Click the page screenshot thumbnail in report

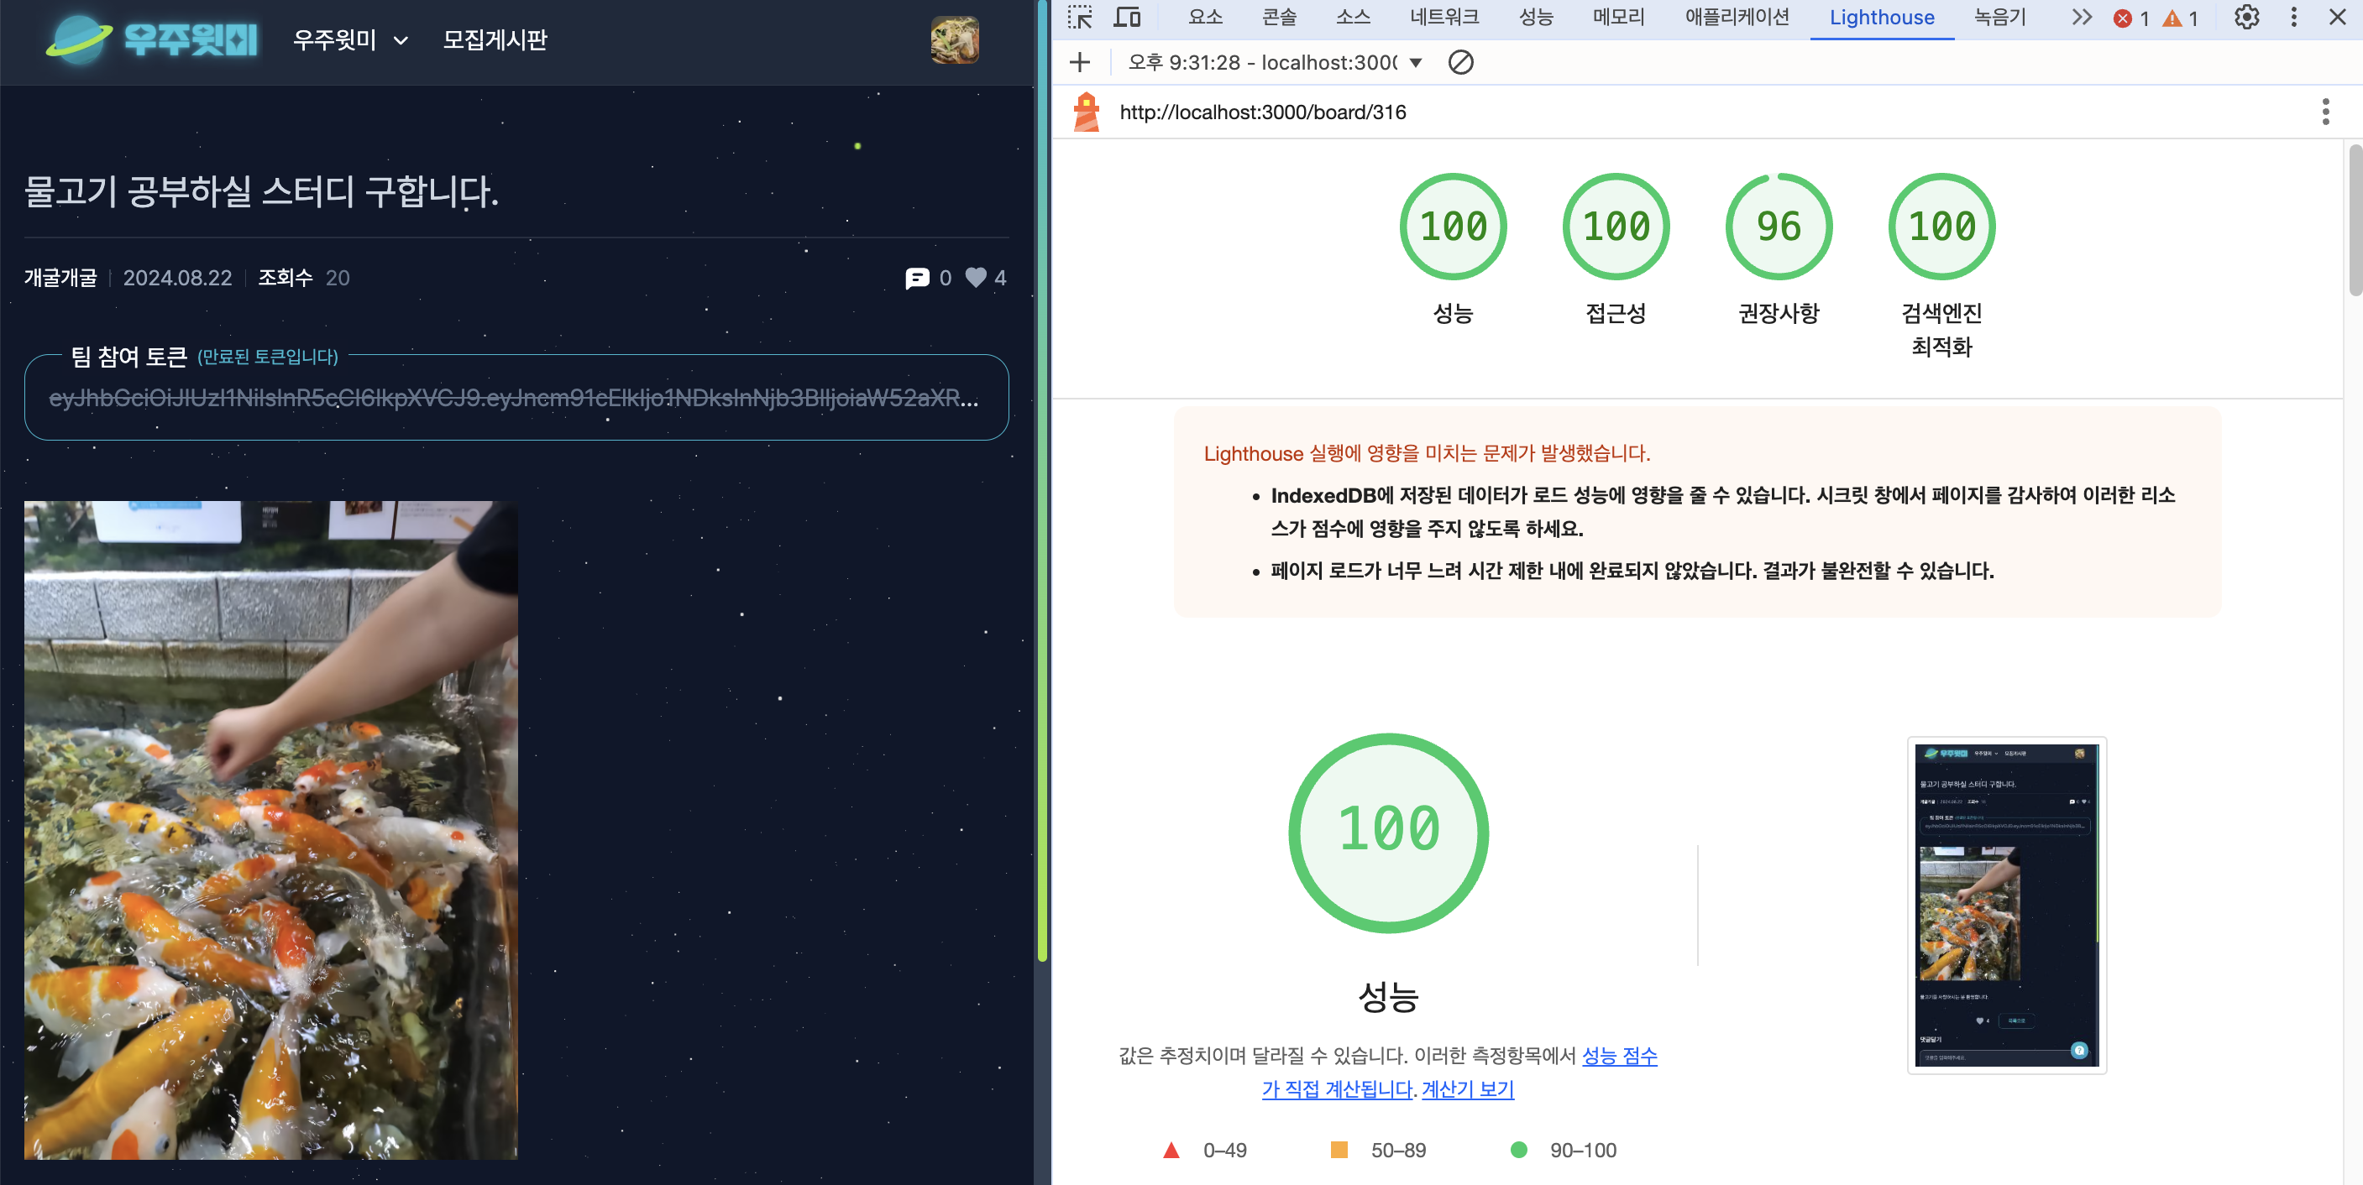tap(2006, 905)
